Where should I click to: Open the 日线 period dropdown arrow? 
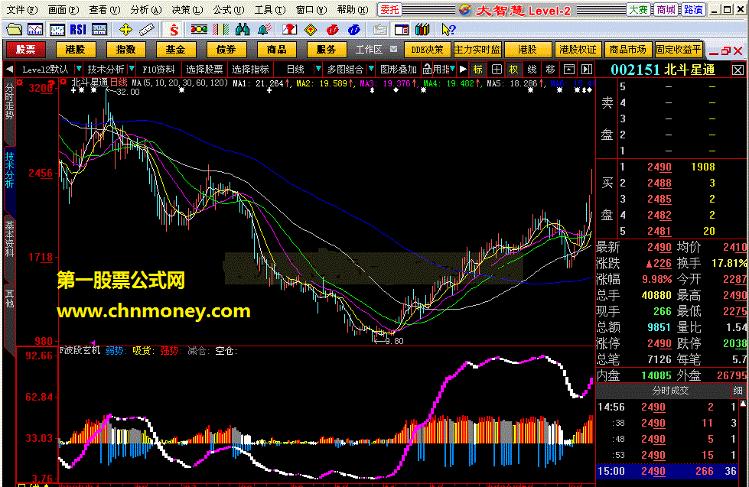pos(318,70)
